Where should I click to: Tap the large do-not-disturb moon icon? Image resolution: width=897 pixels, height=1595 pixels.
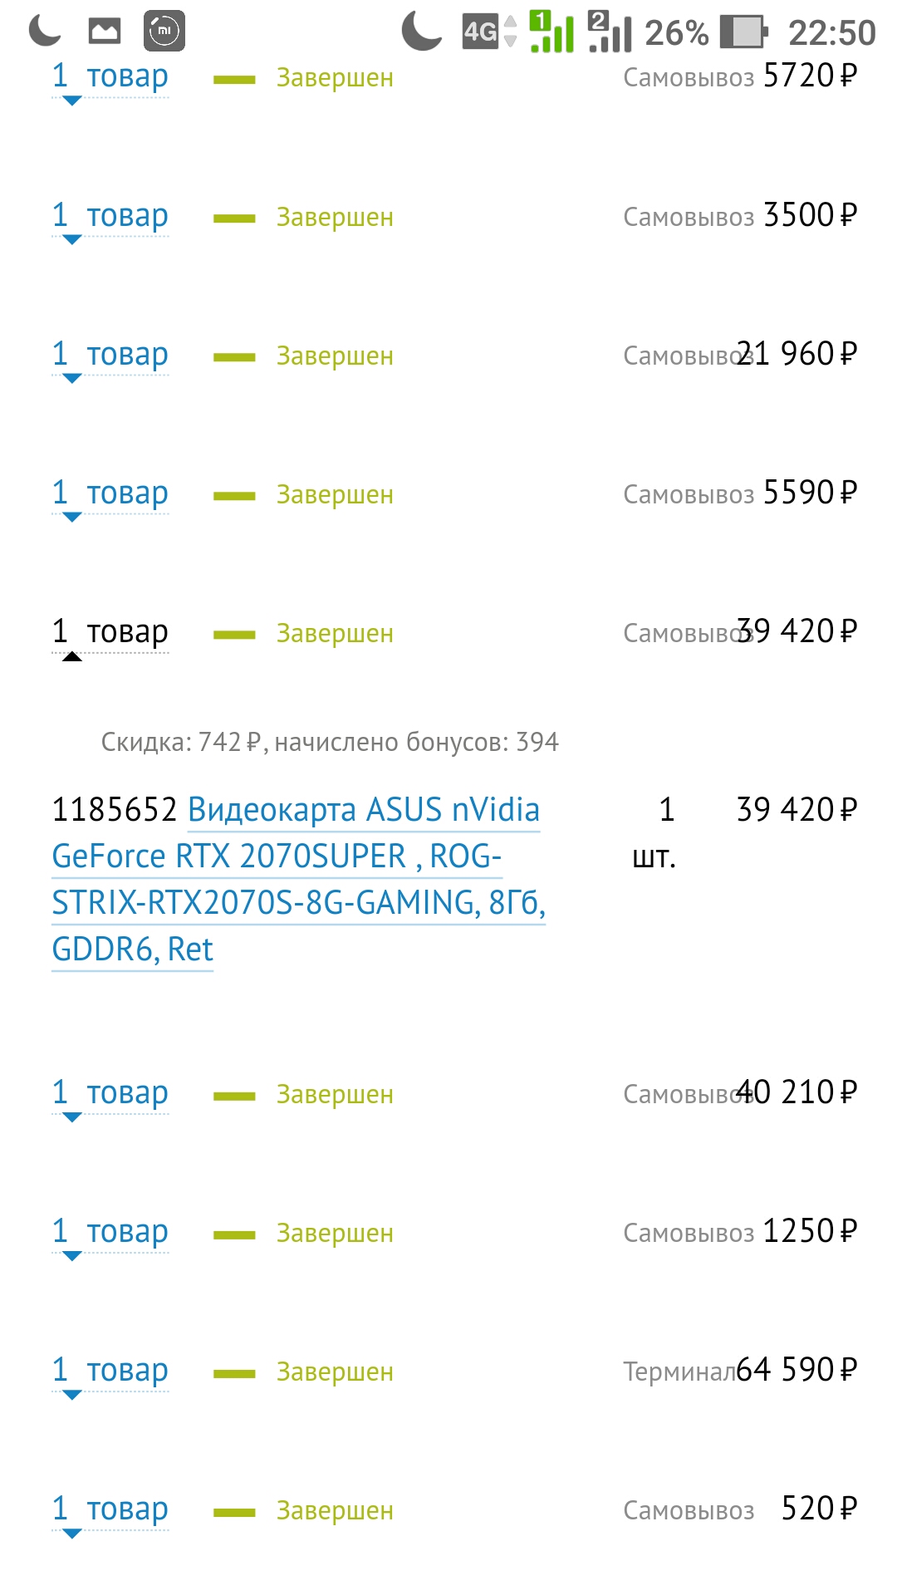point(422,32)
